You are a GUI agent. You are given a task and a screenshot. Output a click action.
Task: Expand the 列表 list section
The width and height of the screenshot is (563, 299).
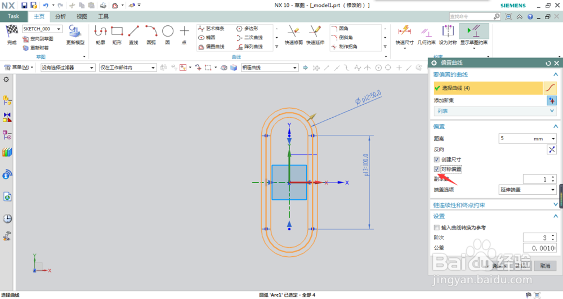click(495, 111)
